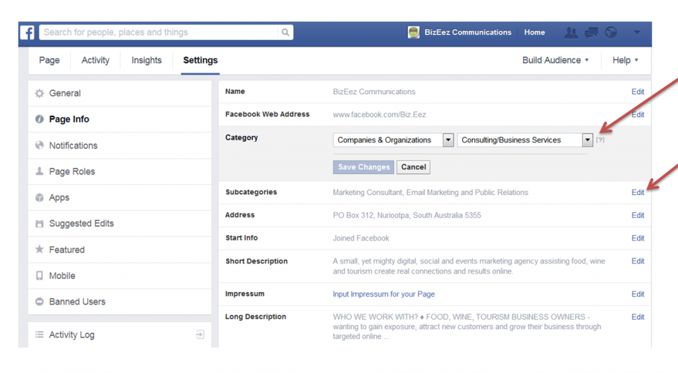Viewport: 678px width, 373px height.
Task: Open Banned Users settings section
Action: 120,301
